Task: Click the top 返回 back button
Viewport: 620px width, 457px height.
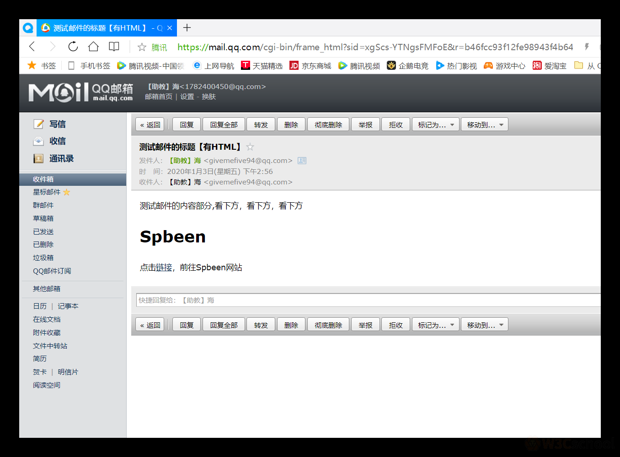Action: 150,125
